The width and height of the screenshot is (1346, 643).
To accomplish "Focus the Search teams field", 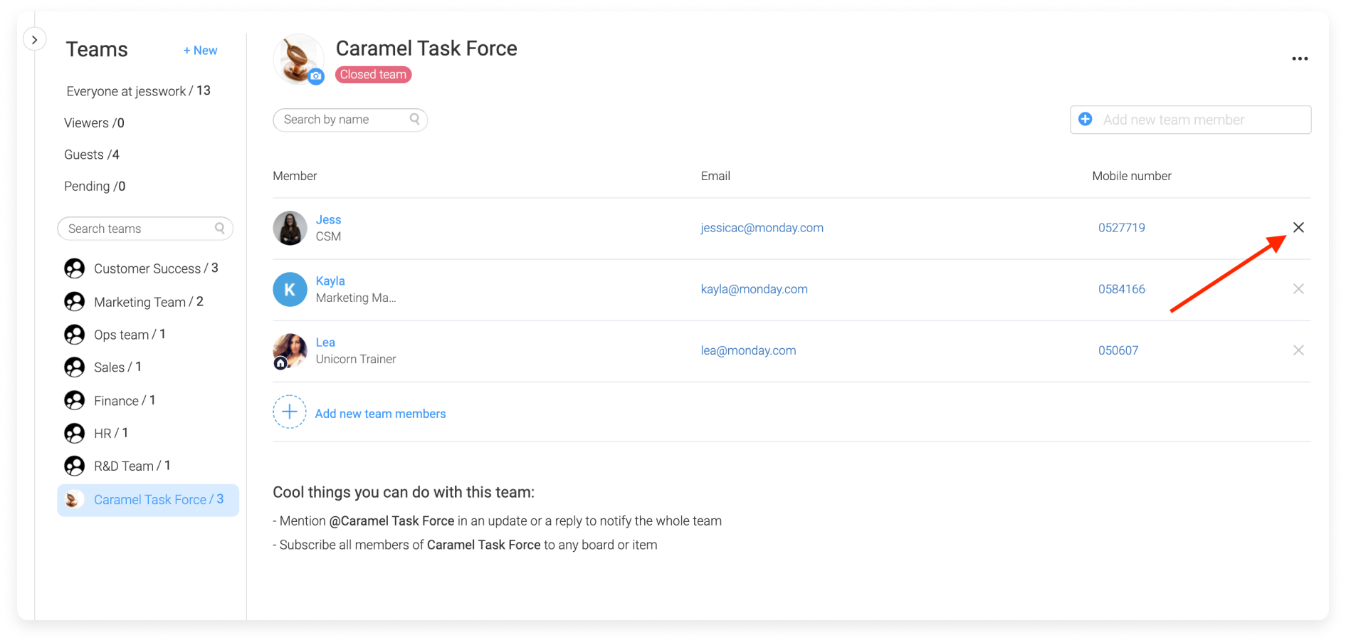I will [x=145, y=229].
